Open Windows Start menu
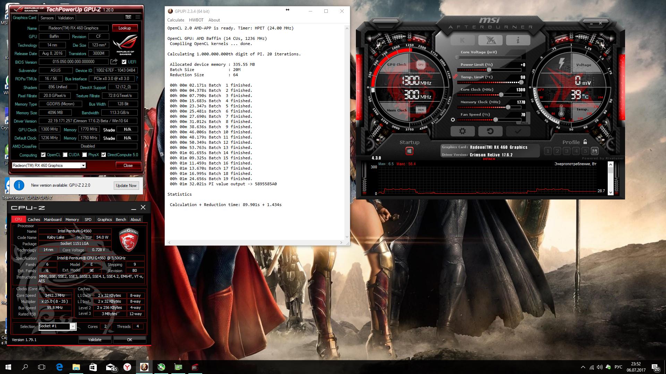Viewport: 666px width, 374px height. (8, 367)
